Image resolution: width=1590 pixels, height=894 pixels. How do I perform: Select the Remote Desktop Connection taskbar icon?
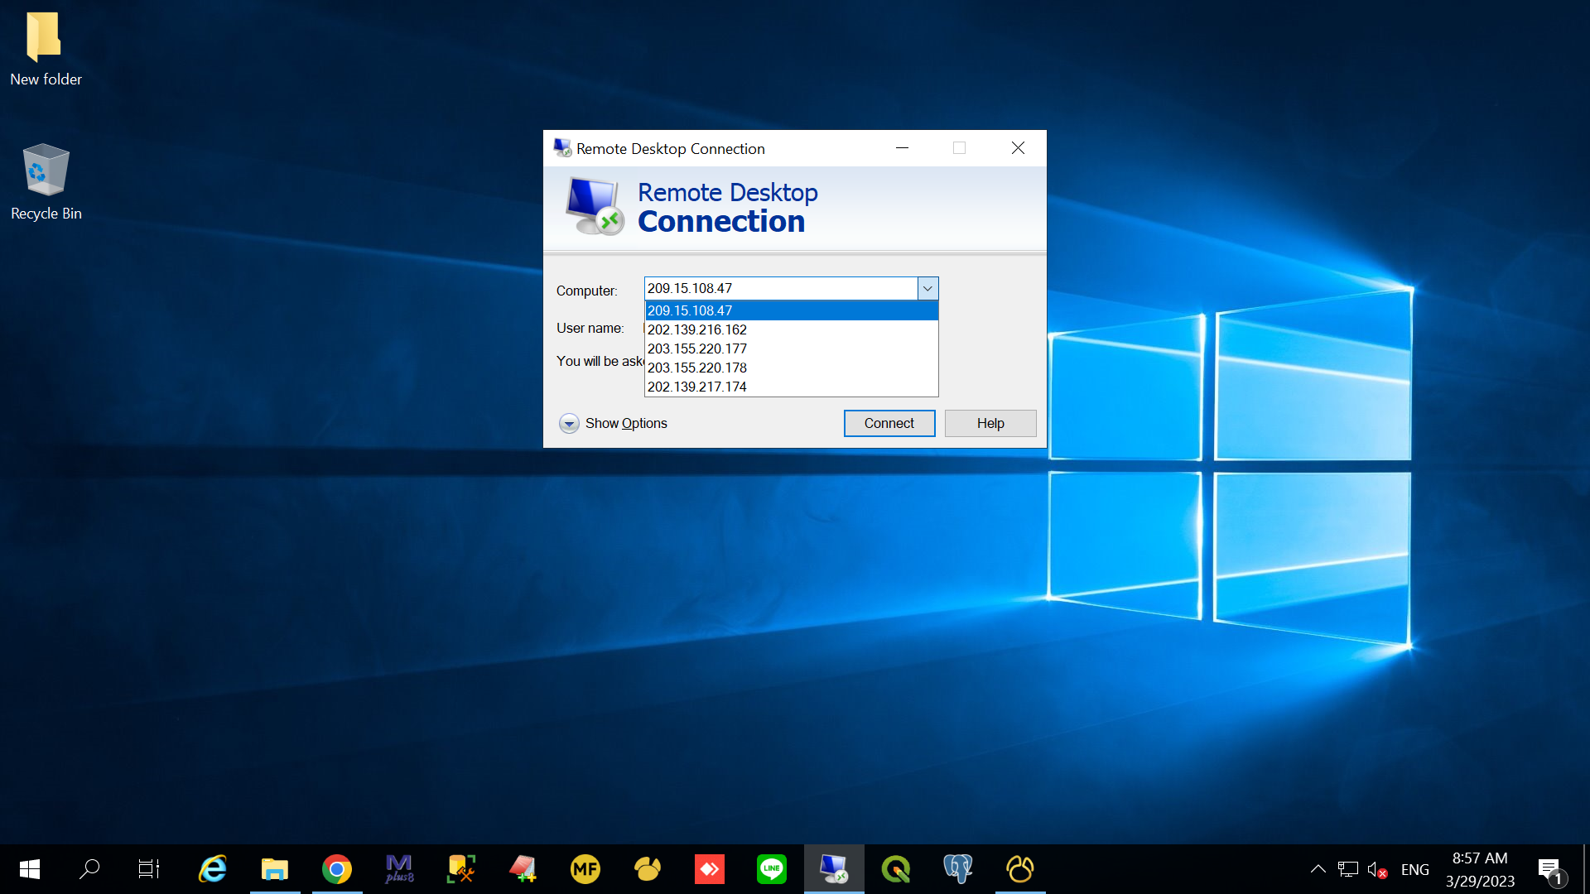point(834,869)
